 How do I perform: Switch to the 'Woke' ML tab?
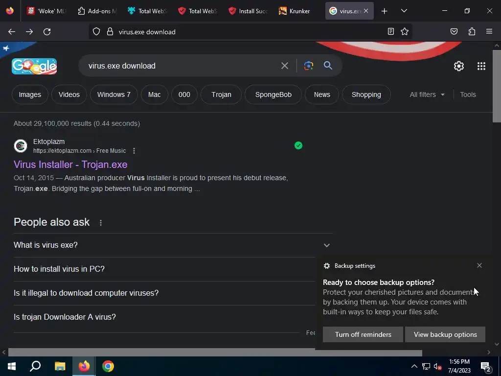46,11
